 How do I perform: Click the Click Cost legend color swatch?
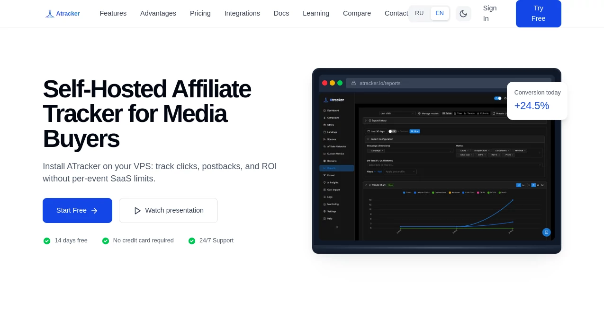click(x=463, y=192)
